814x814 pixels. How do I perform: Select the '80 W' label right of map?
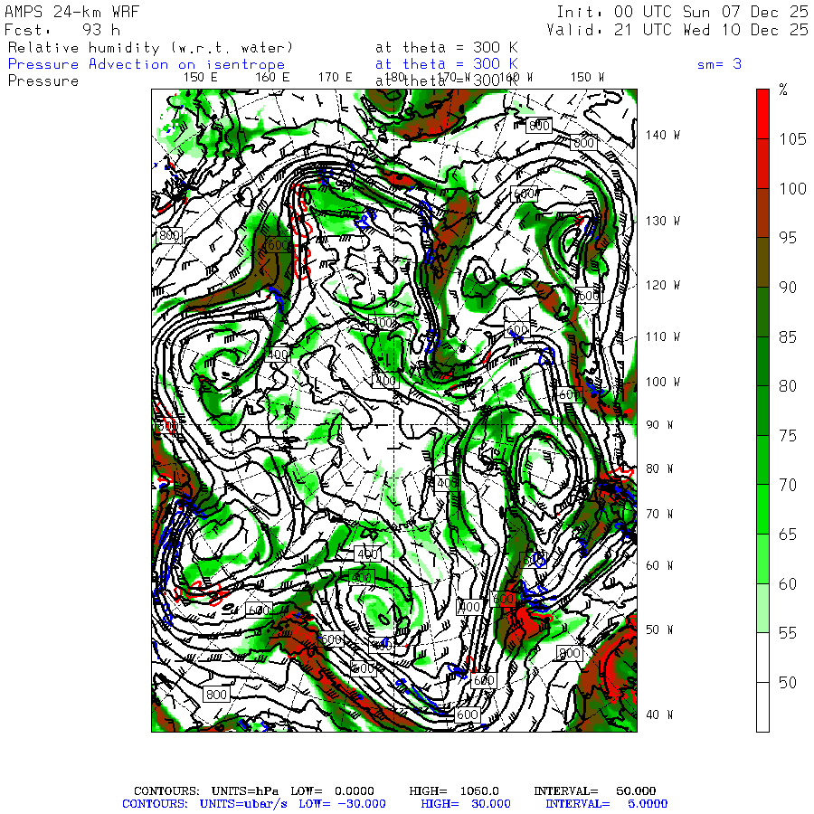(659, 469)
